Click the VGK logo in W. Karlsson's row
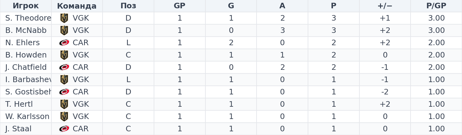The height and width of the screenshot is (135, 462). click(64, 117)
